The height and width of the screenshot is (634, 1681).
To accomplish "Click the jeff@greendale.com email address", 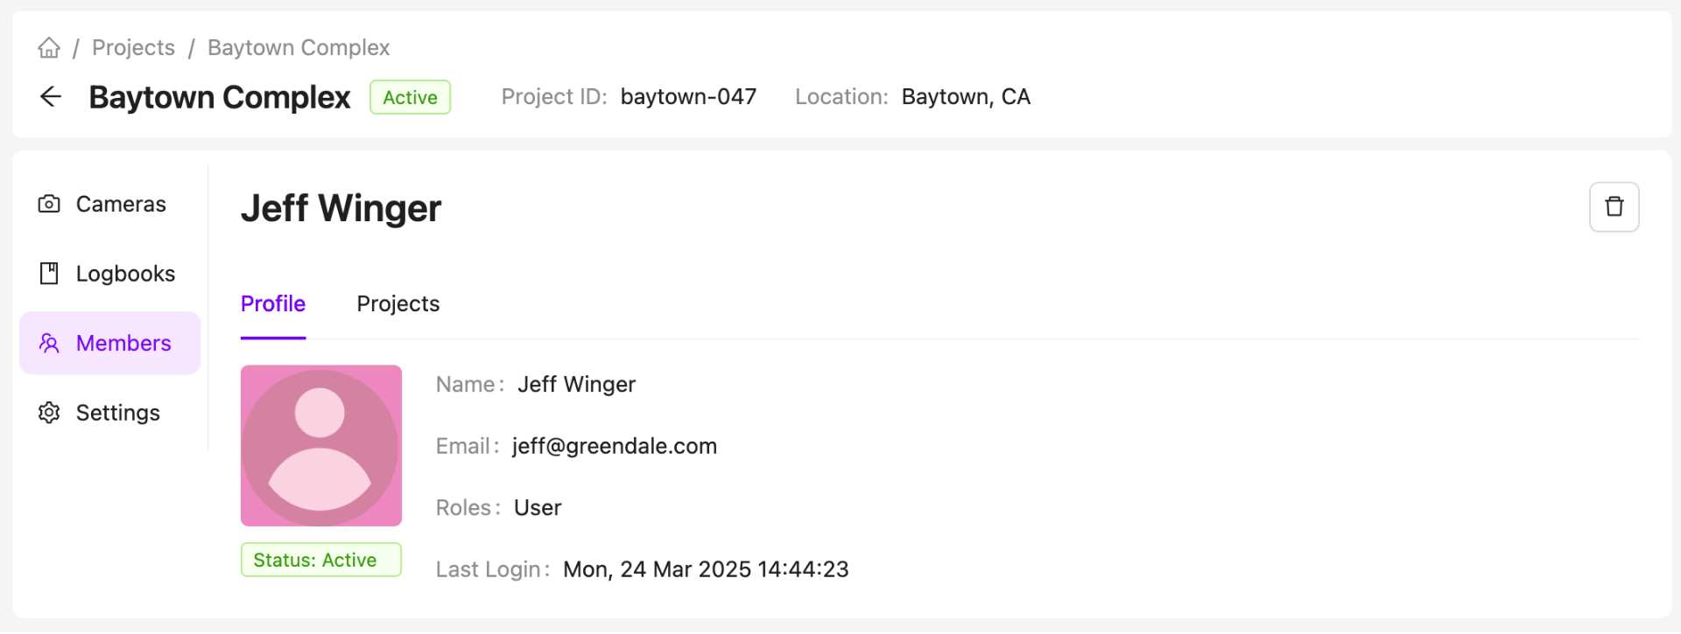I will [615, 446].
